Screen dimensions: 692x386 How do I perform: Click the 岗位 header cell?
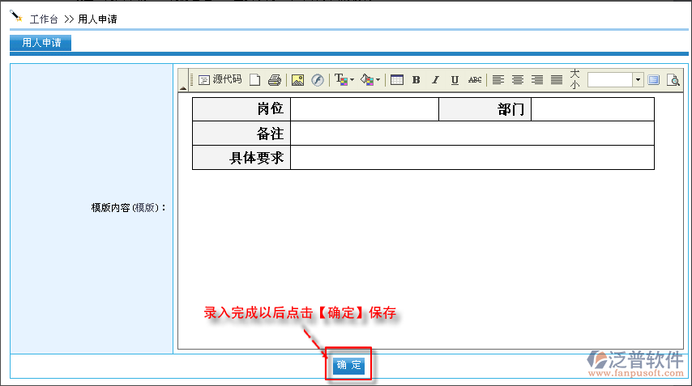click(241, 108)
